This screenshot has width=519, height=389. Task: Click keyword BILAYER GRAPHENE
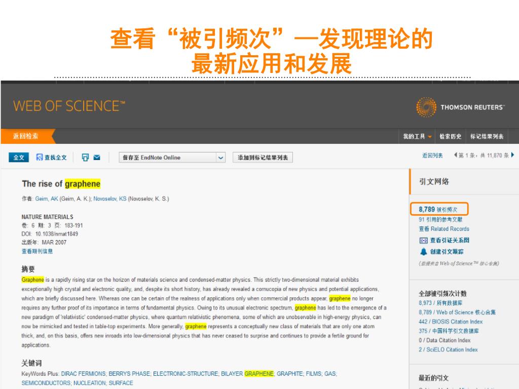coord(247,374)
